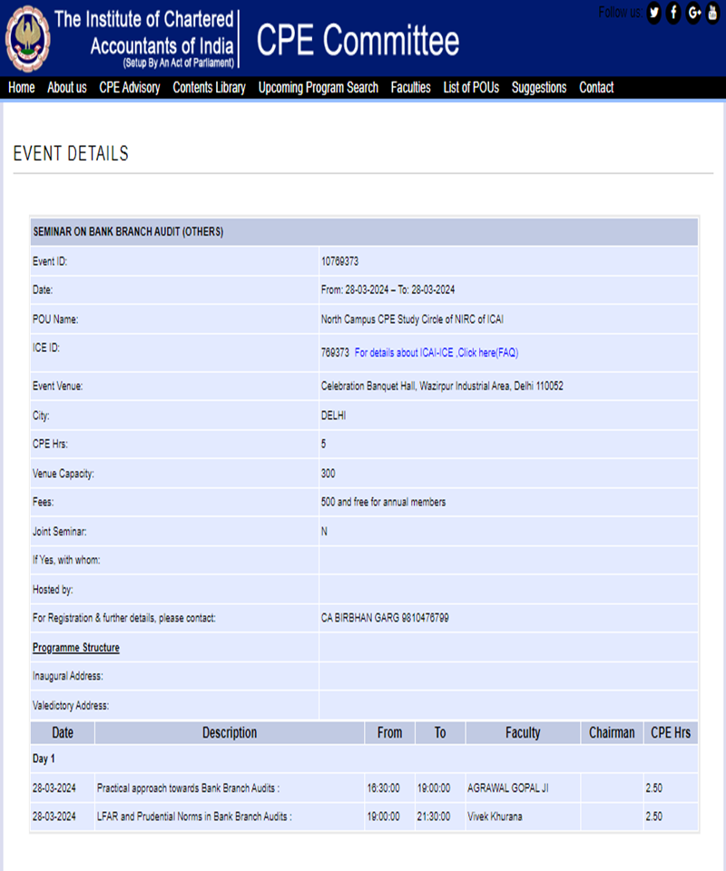Viewport: 726px width, 871px height.
Task: Click the Institute of Chartered Accountants title
Action: click(x=144, y=38)
